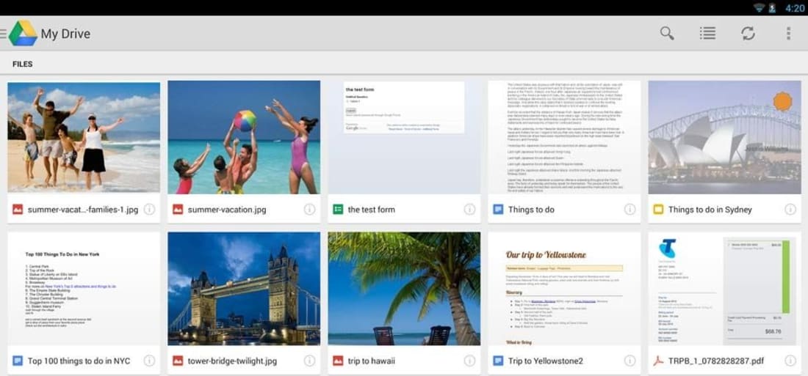Image resolution: width=808 pixels, height=376 pixels.
Task: Open the three-dot overflow menu
Action: tap(788, 34)
